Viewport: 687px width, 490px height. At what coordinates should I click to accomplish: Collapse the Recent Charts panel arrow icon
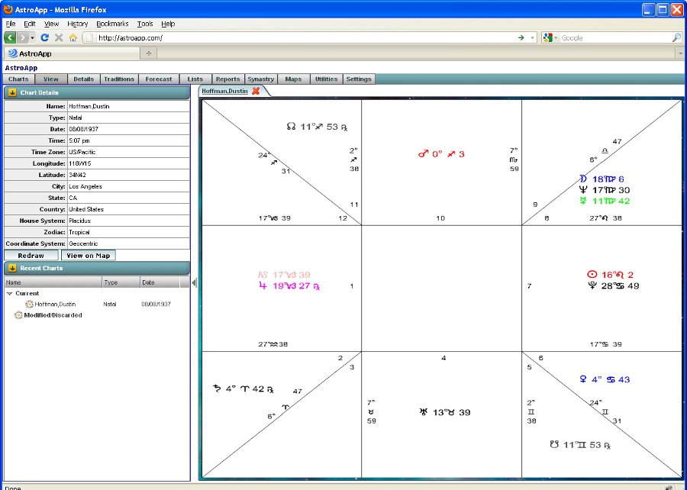coord(12,269)
